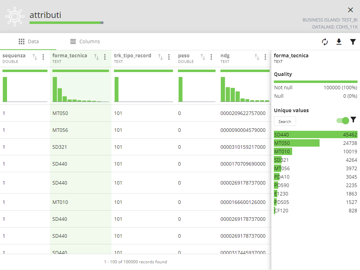Sort the trk_tipo_record column
Image resolution: width=360 pixels, height=270 pixels.
point(160,57)
